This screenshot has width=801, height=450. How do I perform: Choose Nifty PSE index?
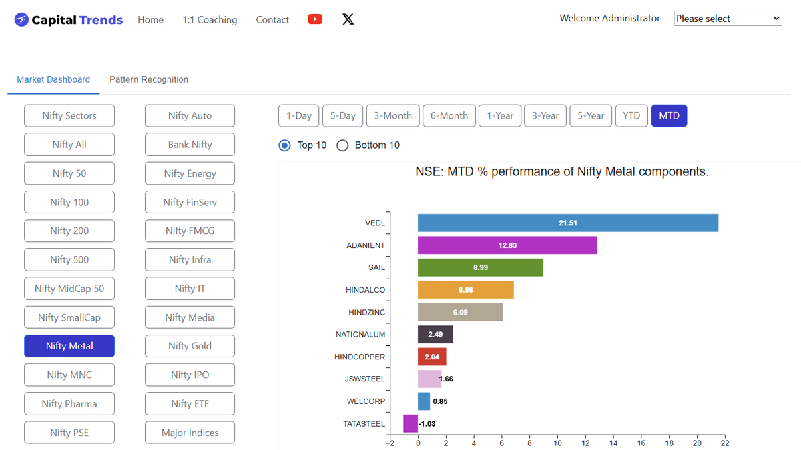pos(69,433)
